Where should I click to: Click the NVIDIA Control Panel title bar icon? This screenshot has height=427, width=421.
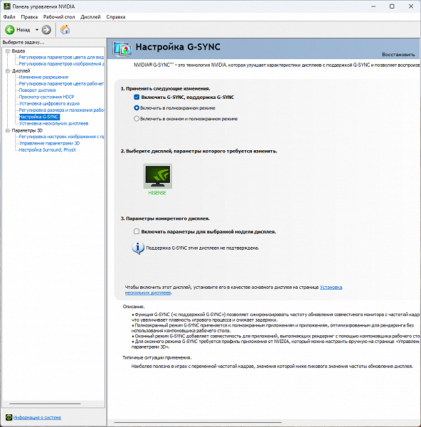tap(7, 6)
